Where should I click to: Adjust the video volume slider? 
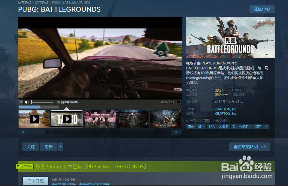point(42,102)
